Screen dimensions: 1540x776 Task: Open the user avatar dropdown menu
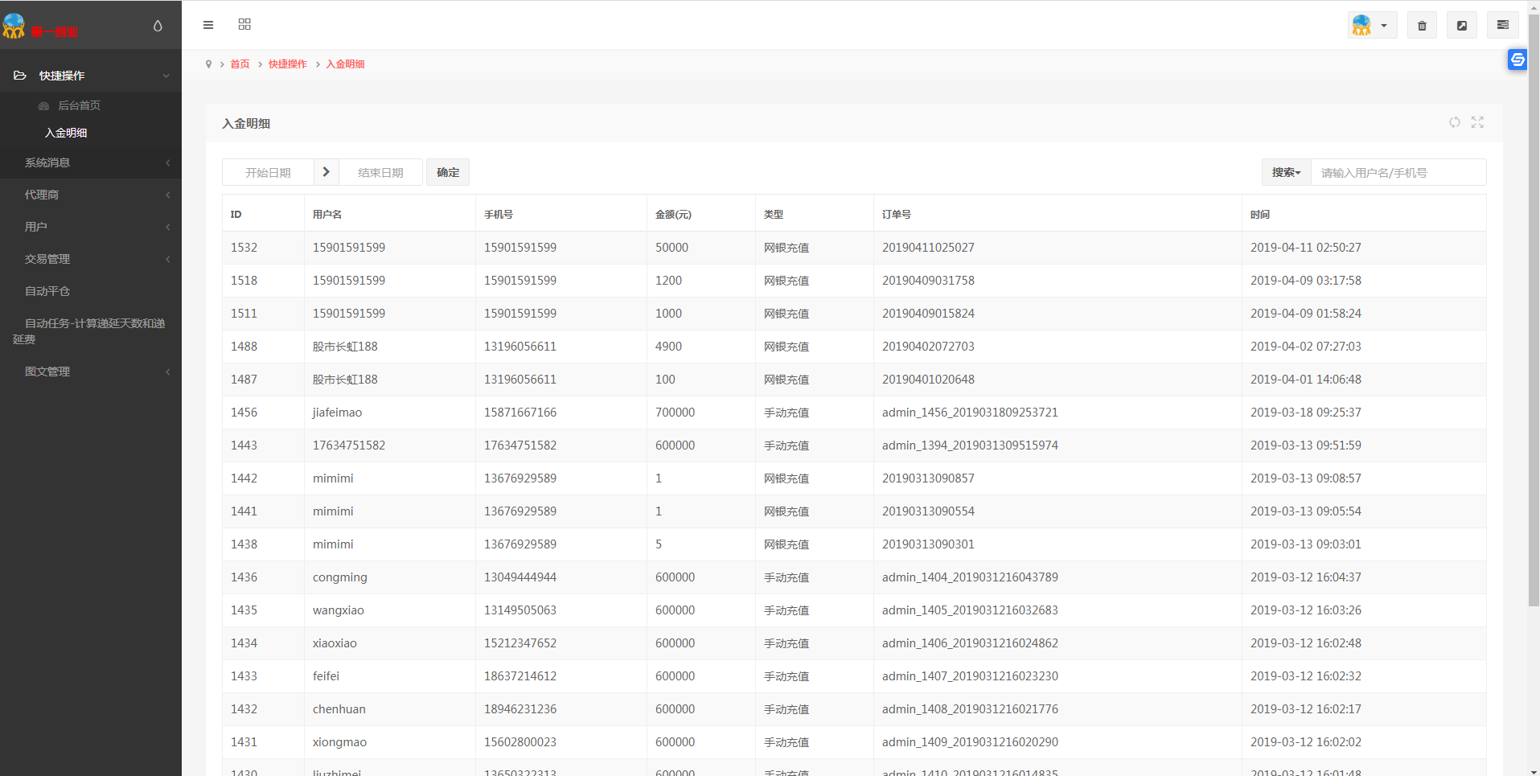1372,26
